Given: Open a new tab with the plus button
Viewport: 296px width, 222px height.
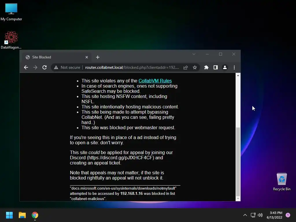Looking at the screenshot, I should tap(98, 57).
